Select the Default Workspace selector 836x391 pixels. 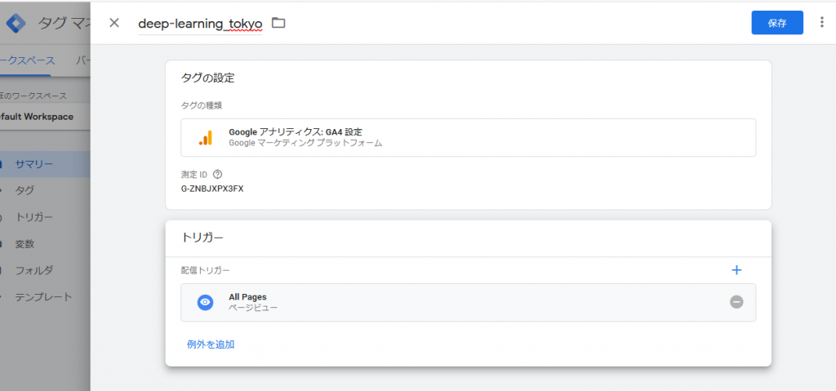pyautogui.click(x=46, y=117)
